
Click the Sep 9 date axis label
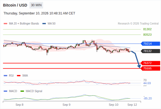[x=66, y=105]
